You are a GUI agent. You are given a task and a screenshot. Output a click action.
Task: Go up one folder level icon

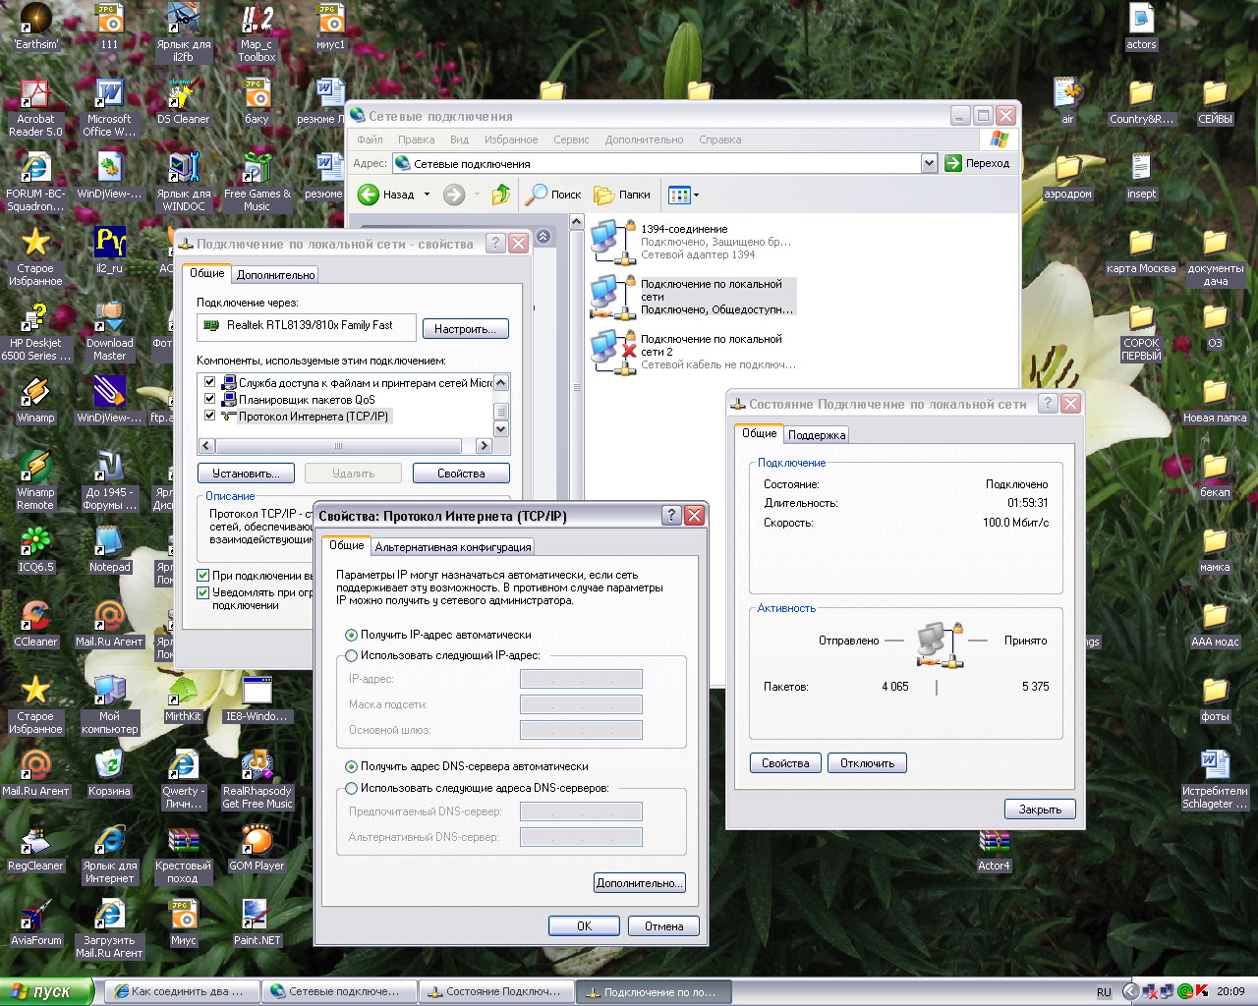[x=501, y=195]
